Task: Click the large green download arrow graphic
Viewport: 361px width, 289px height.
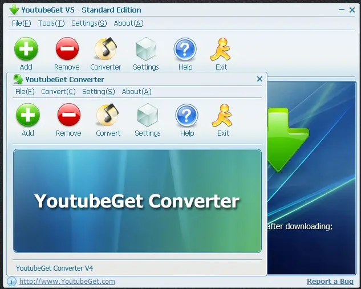Action: tap(288, 140)
